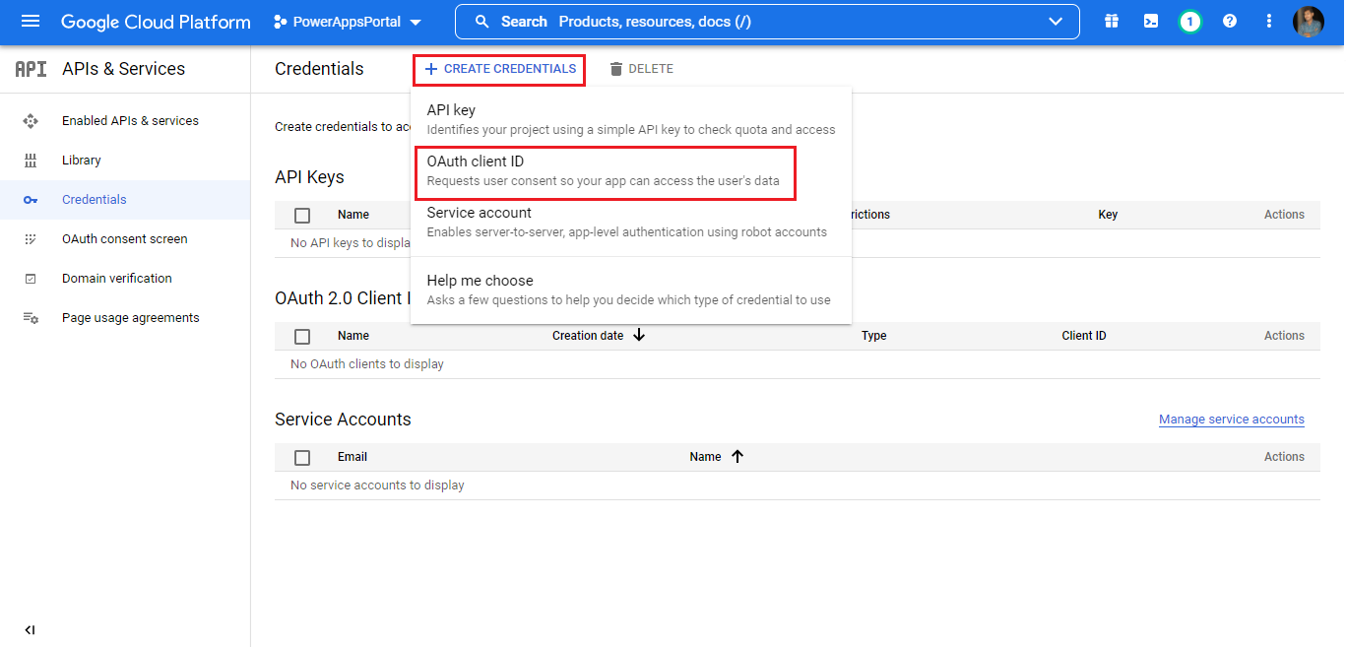
Task: Activate Cloud Shell terminal icon
Action: 1150,22
